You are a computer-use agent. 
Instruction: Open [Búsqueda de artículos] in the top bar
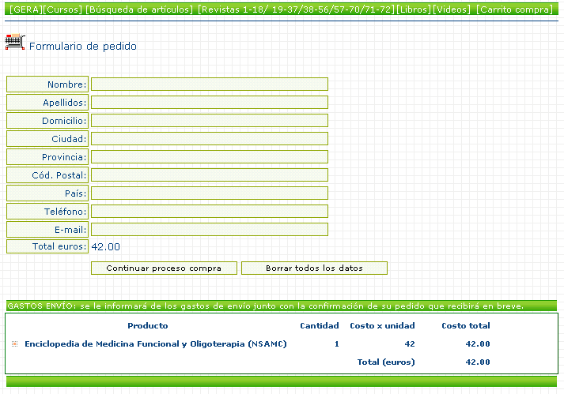[x=139, y=9]
